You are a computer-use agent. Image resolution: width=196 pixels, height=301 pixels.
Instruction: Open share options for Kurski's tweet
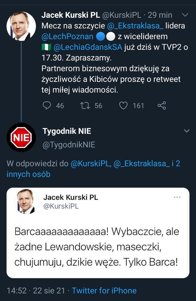tap(162, 105)
